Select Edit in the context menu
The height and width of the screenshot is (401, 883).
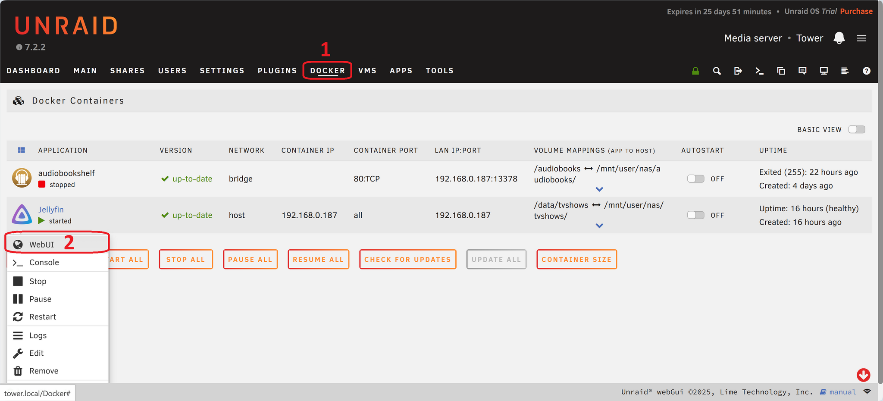coord(57,353)
